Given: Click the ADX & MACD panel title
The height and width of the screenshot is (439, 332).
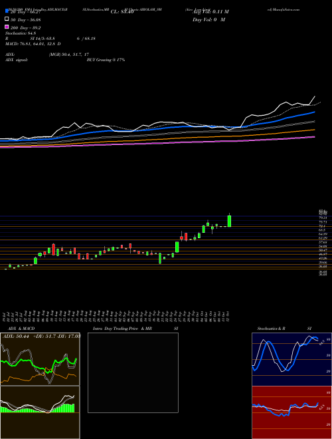Looking at the screenshot, I should tap(21, 329).
